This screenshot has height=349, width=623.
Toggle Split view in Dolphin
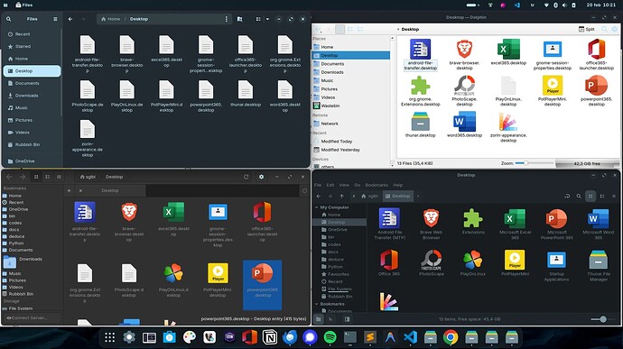tap(587, 29)
